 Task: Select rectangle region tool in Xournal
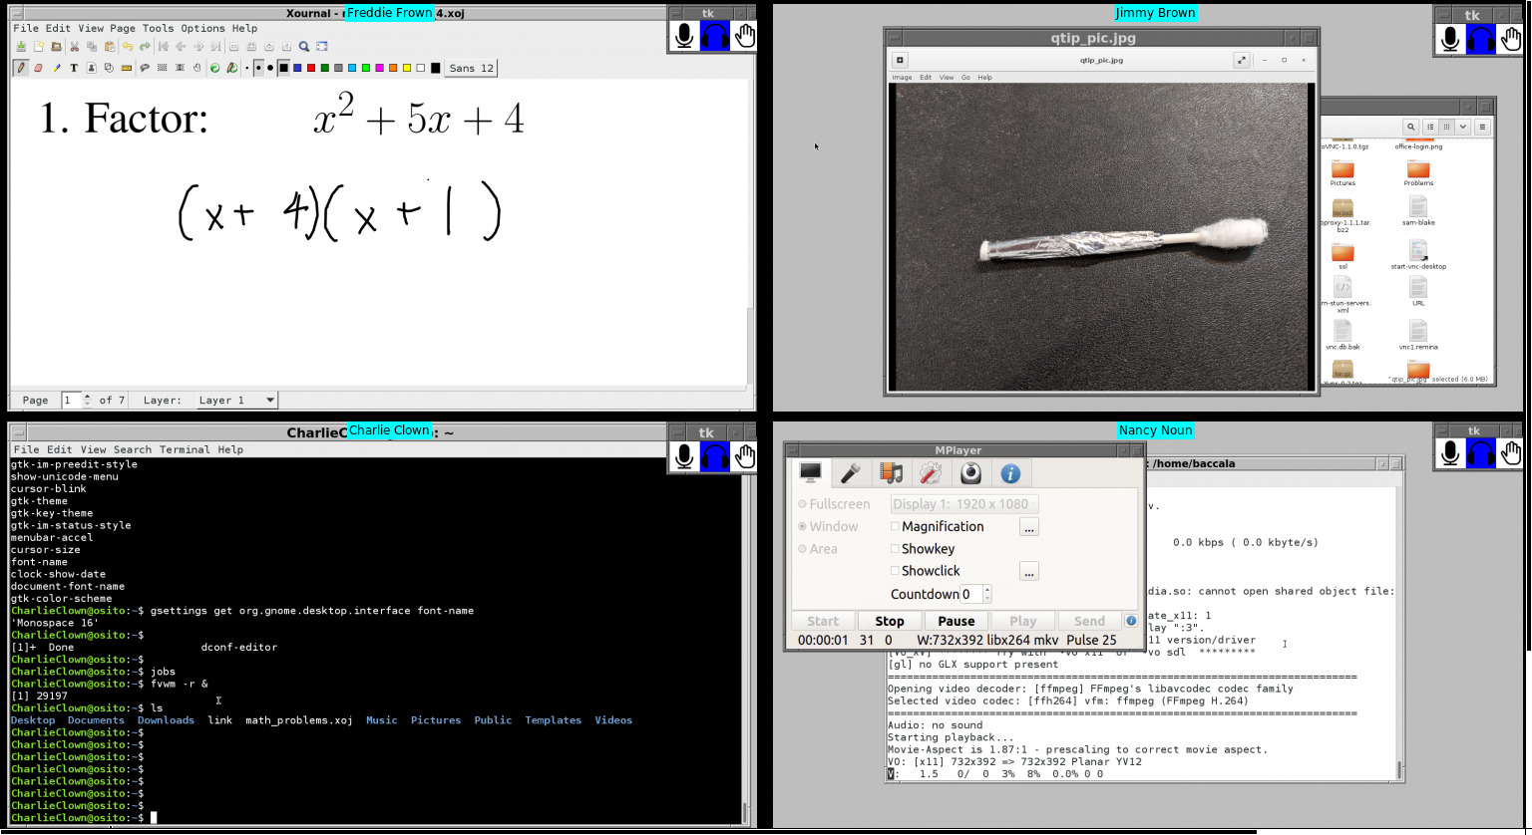pyautogui.click(x=162, y=68)
